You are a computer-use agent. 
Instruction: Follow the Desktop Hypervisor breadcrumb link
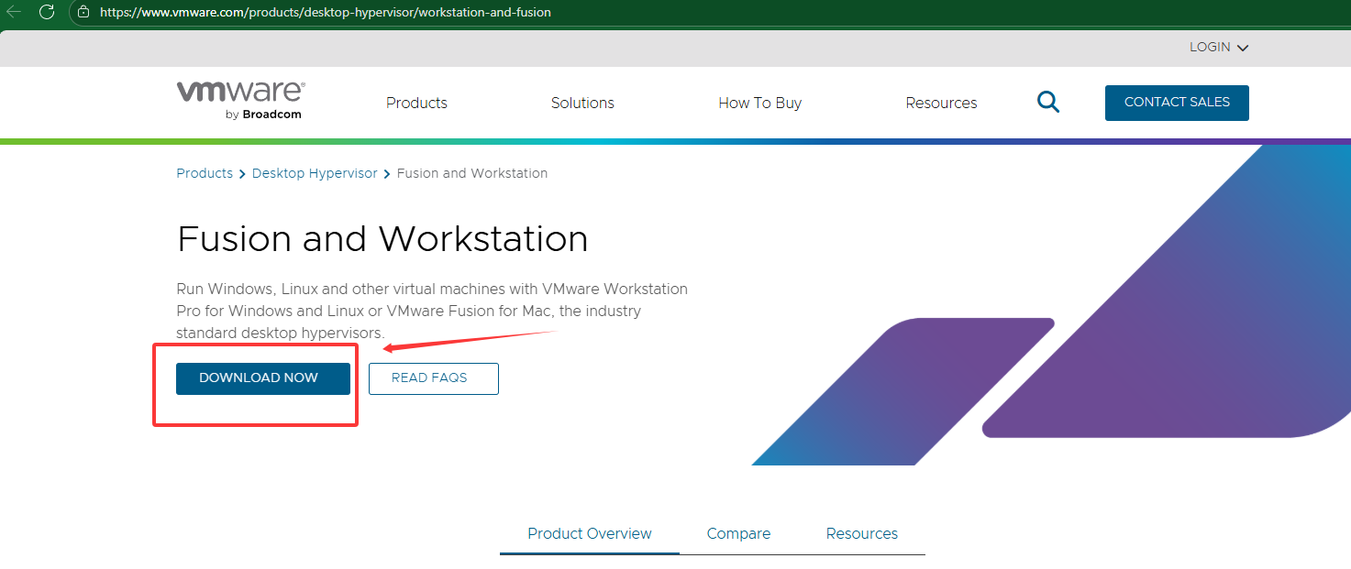[x=315, y=173]
